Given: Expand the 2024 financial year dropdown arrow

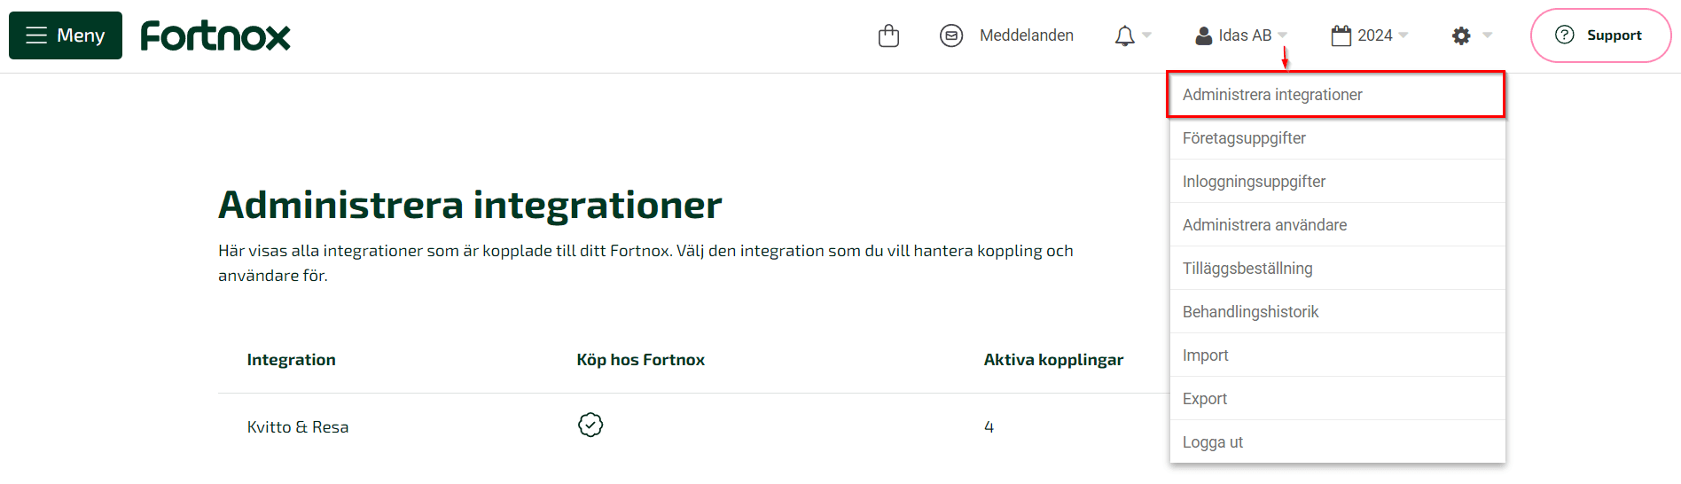Looking at the screenshot, I should 1403,35.
